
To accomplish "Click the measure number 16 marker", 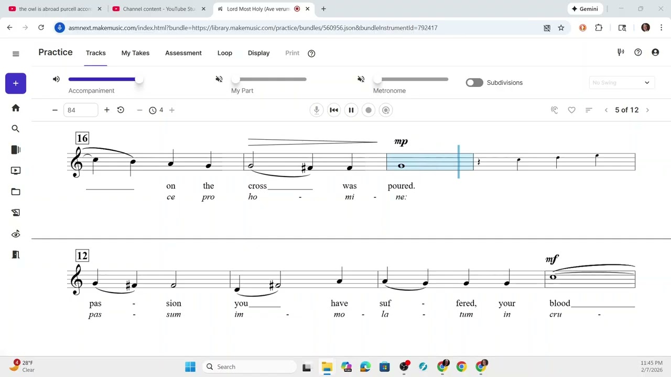I will click(x=82, y=138).
